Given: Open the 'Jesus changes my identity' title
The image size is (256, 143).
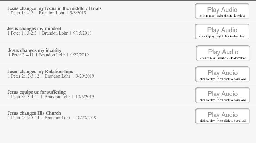Looking at the screenshot, I should pos(35,50).
